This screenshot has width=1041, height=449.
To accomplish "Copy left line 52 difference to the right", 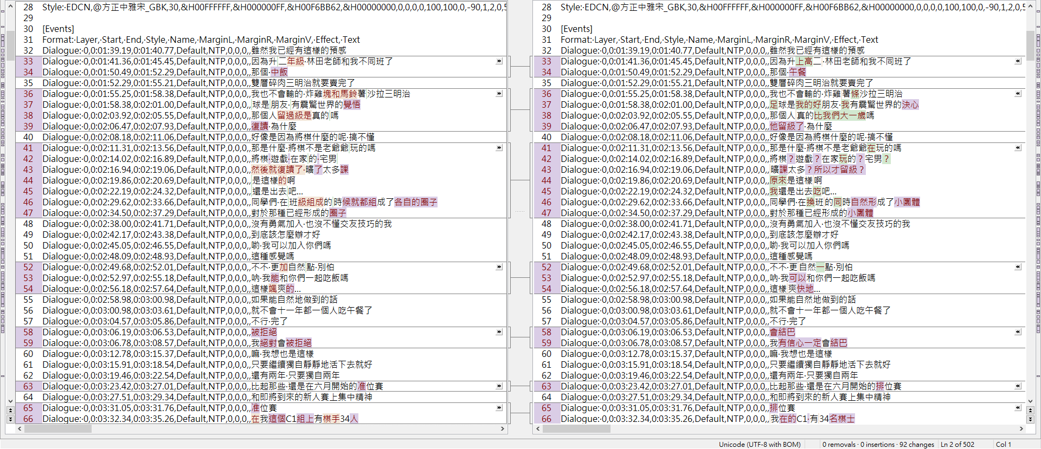I will click(x=499, y=267).
